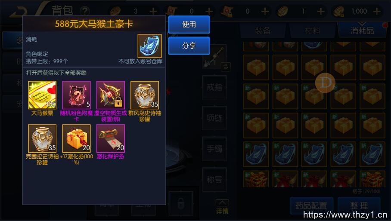Open the 消耗品 tab
Viewport: 391px width, 221px height.
point(362,31)
